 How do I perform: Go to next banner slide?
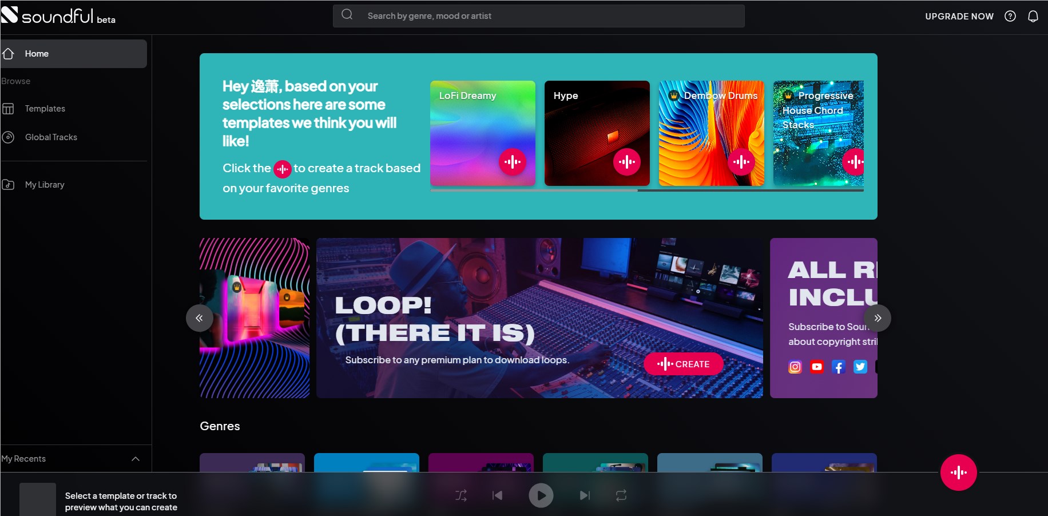tap(877, 318)
